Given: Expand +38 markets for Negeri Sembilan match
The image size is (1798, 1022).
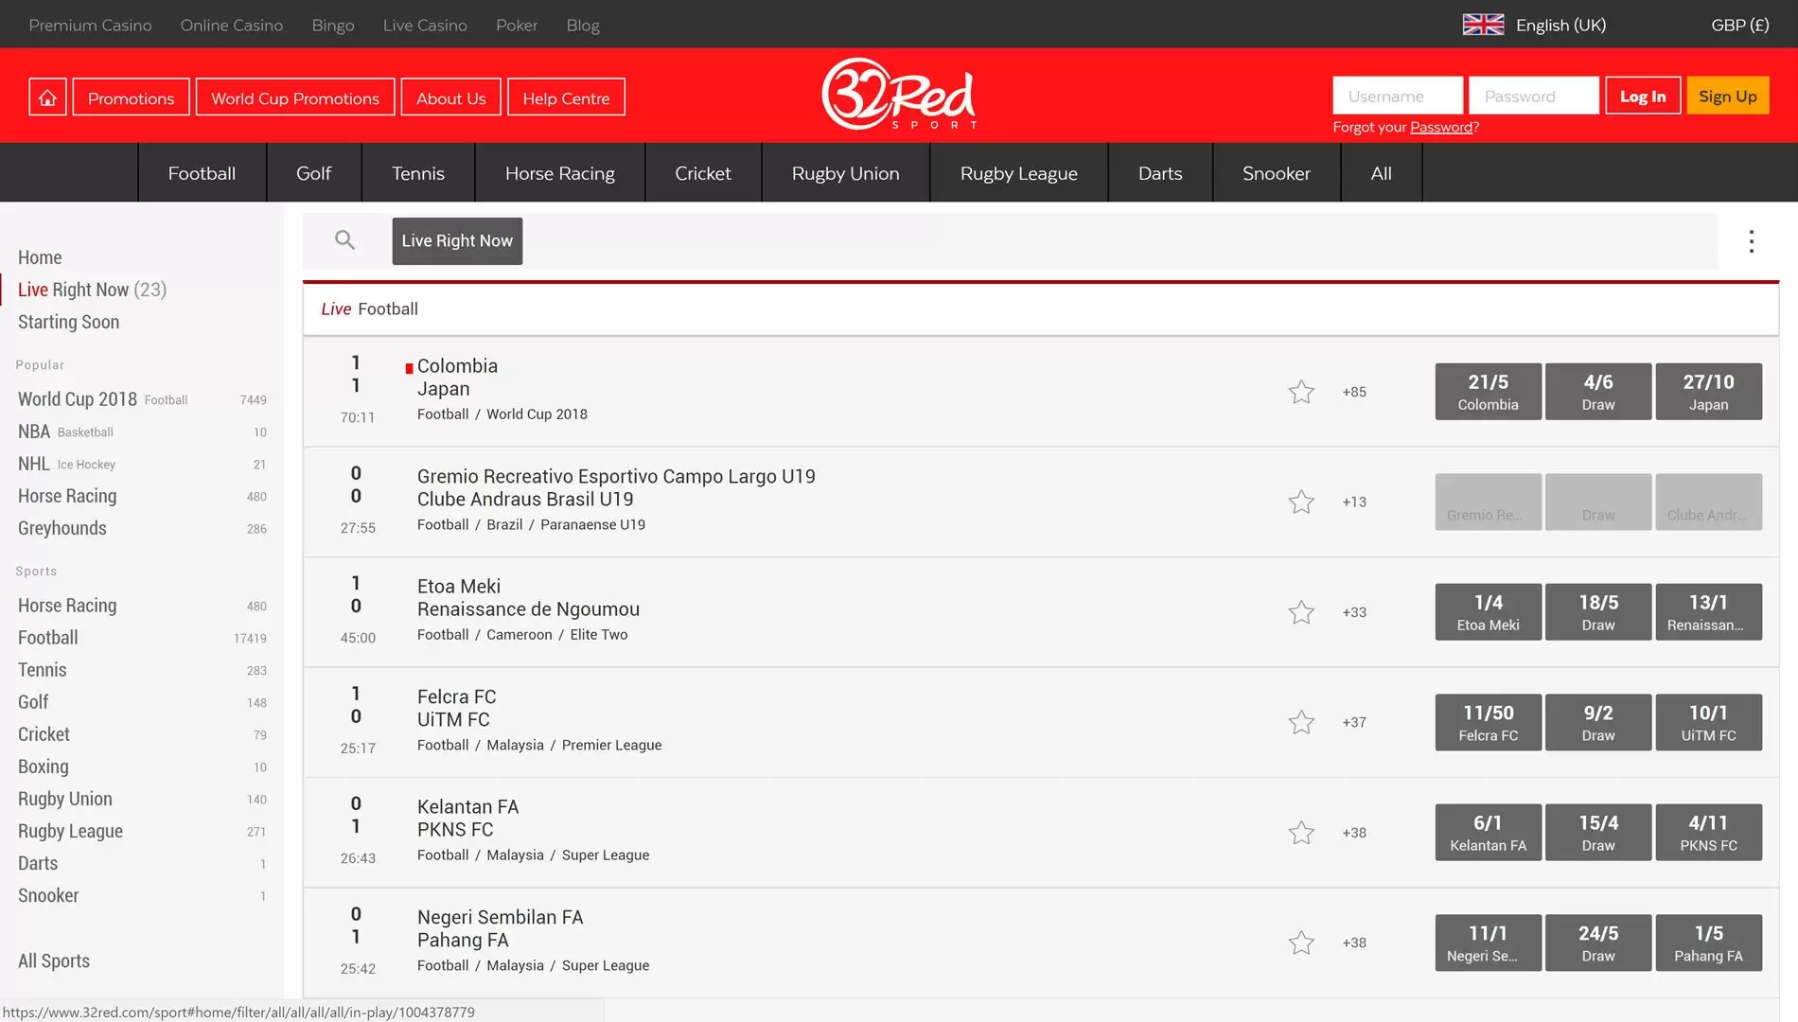Looking at the screenshot, I should point(1354,943).
